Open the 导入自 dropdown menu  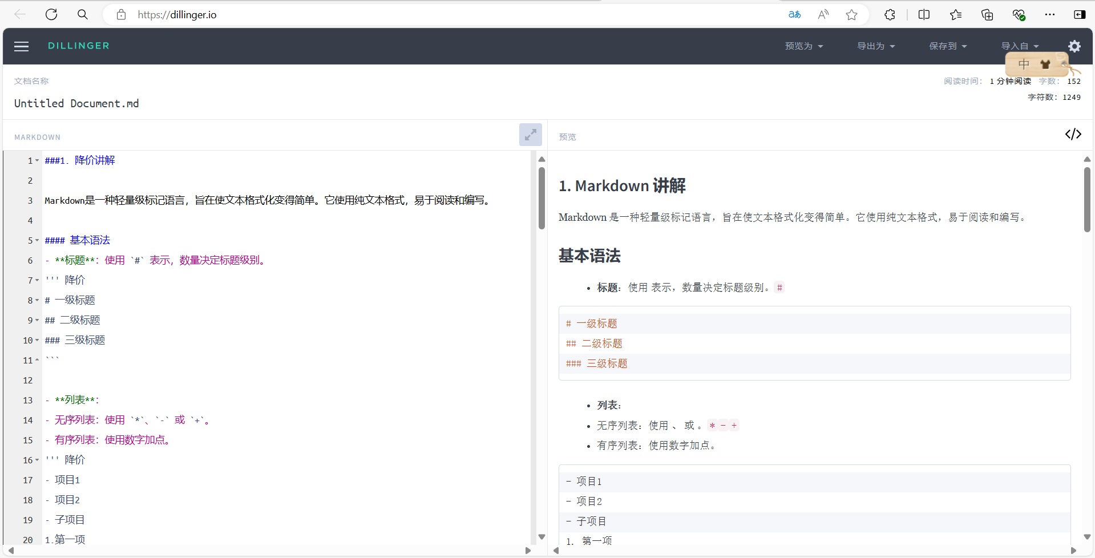[1020, 46]
